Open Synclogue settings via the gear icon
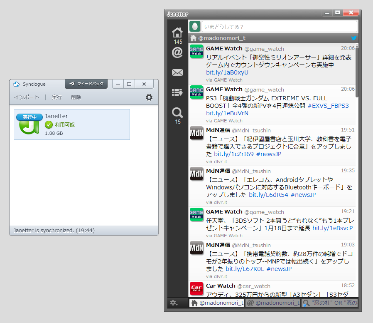This screenshot has width=373, height=323. click(x=149, y=97)
